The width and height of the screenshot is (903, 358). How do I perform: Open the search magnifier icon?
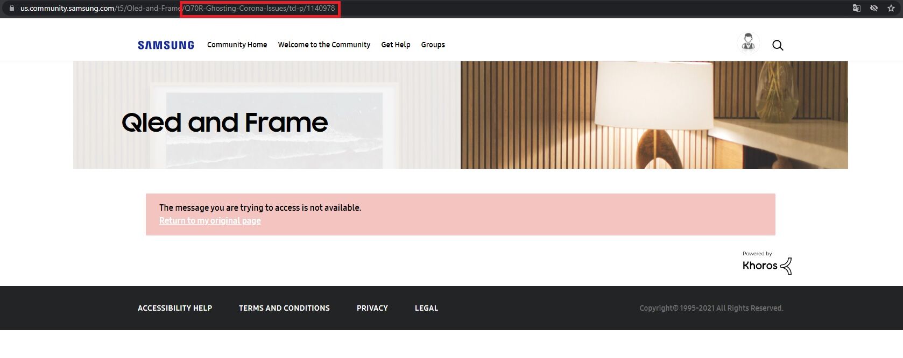pyautogui.click(x=778, y=45)
